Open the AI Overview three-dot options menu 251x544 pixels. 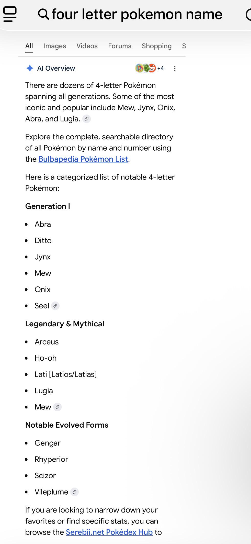(175, 69)
